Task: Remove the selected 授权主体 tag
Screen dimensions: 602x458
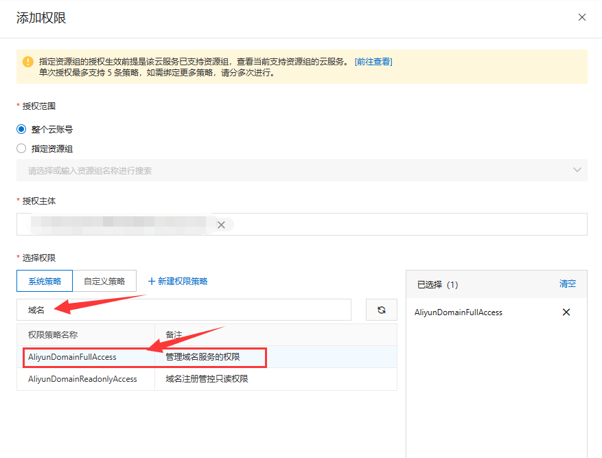Action: 221,225
